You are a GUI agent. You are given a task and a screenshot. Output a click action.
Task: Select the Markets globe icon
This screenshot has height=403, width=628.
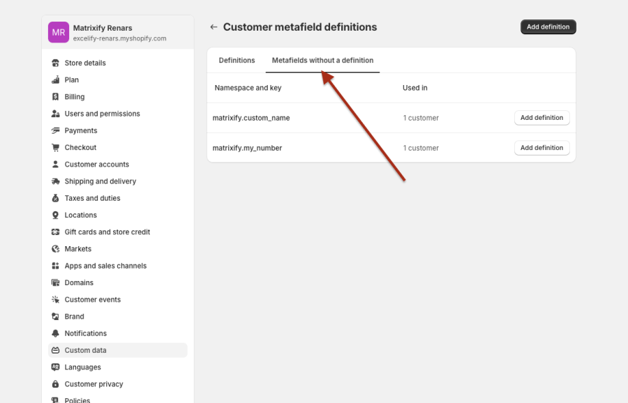pos(55,248)
